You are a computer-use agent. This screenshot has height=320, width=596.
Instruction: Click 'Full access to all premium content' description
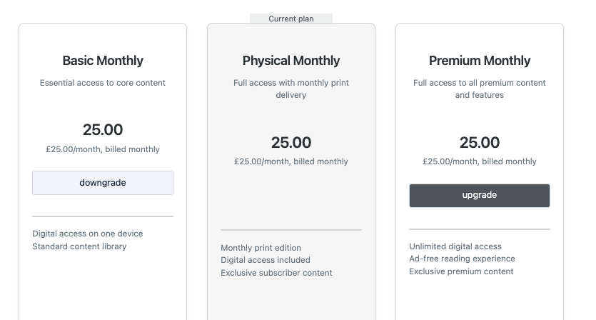point(480,89)
